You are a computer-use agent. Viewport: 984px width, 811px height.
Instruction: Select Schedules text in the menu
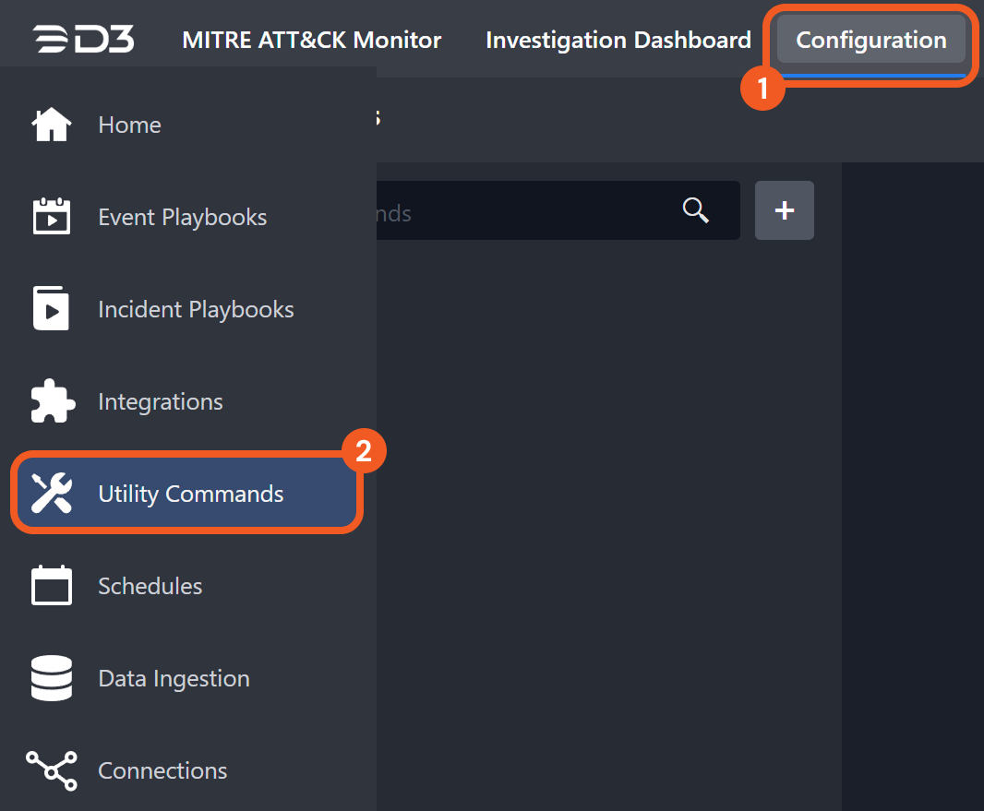pos(150,586)
